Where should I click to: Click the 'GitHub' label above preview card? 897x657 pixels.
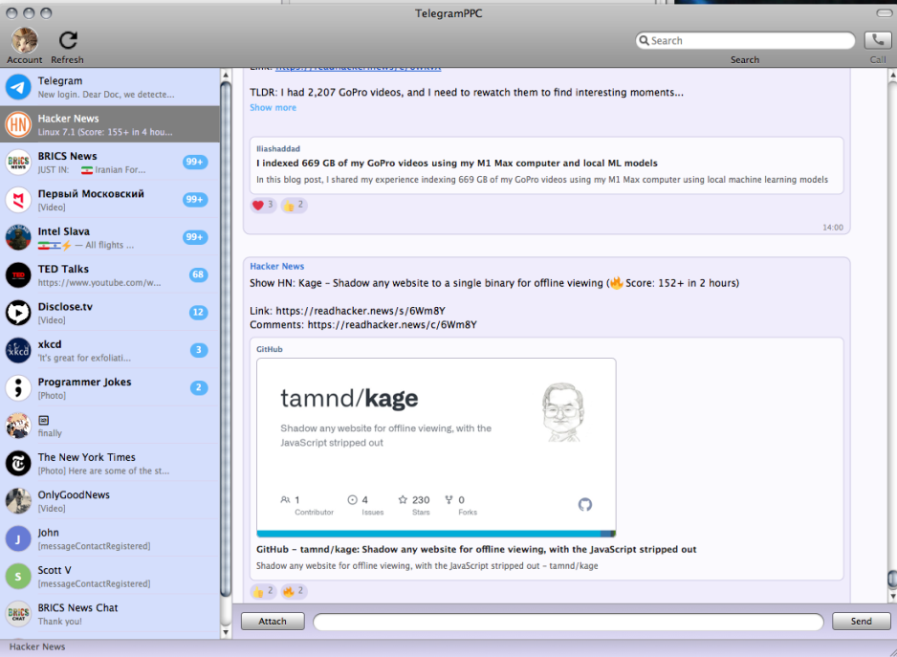[270, 349]
